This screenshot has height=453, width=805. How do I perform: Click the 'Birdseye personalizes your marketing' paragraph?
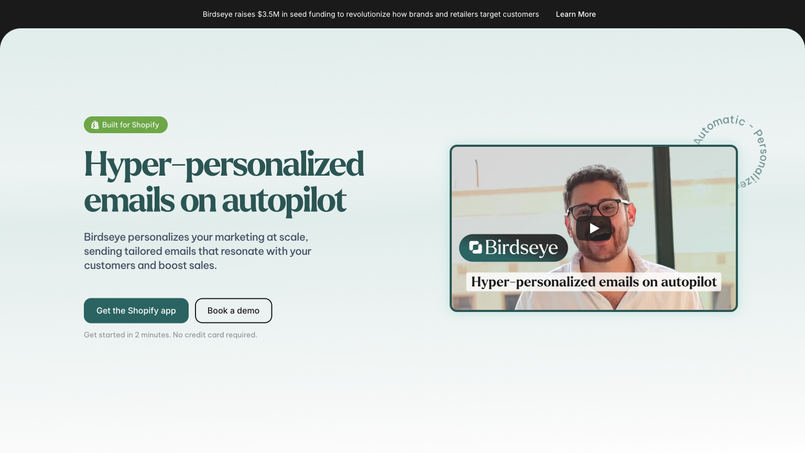198,251
